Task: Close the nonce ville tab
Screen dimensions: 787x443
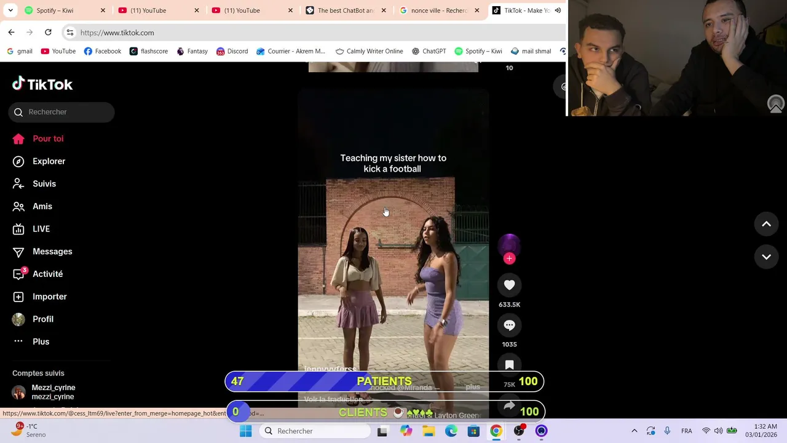Action: tap(477, 10)
